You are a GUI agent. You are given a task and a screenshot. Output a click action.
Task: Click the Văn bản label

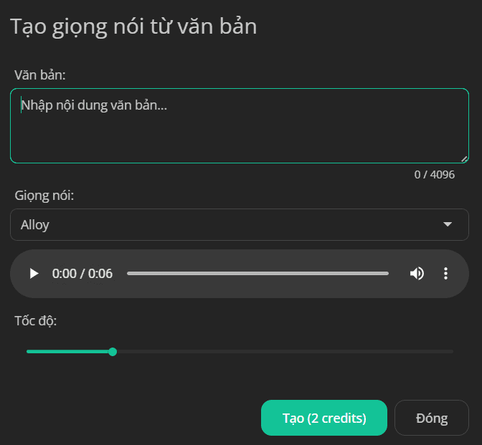[40, 75]
